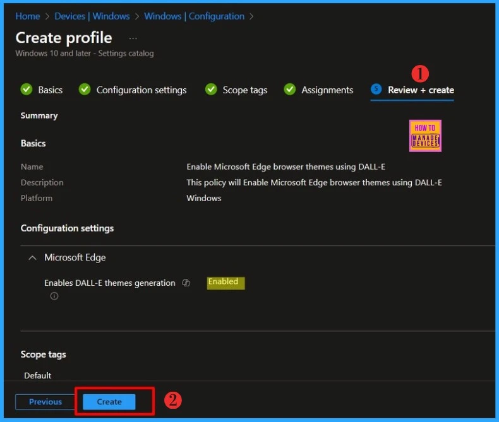Open Windows | Configuration breadcrumb link
The height and width of the screenshot is (422, 499).
[x=194, y=16]
